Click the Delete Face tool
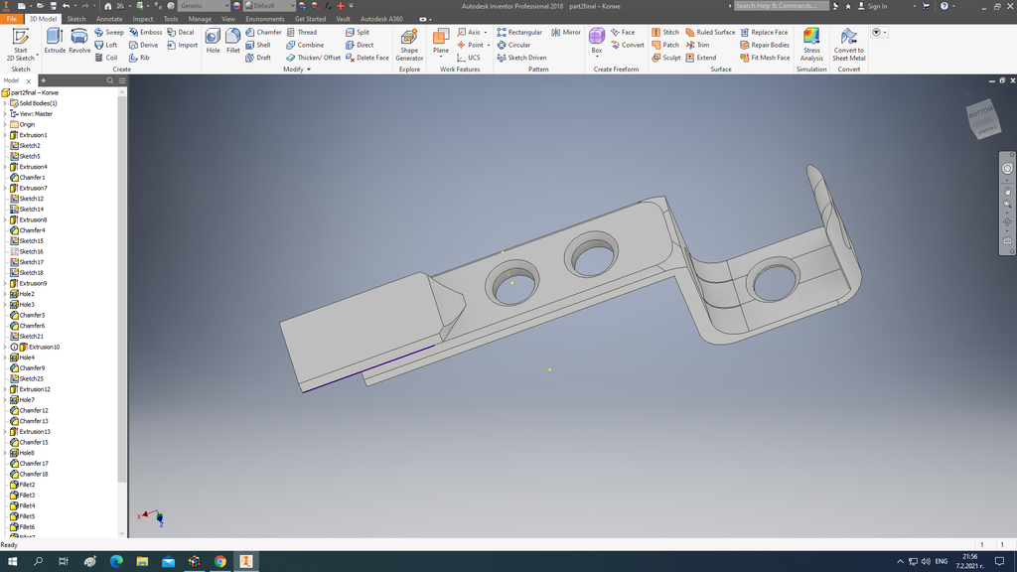This screenshot has width=1017, height=572. pyautogui.click(x=367, y=58)
